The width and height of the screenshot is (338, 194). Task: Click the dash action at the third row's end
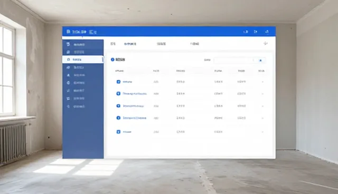click(262, 106)
